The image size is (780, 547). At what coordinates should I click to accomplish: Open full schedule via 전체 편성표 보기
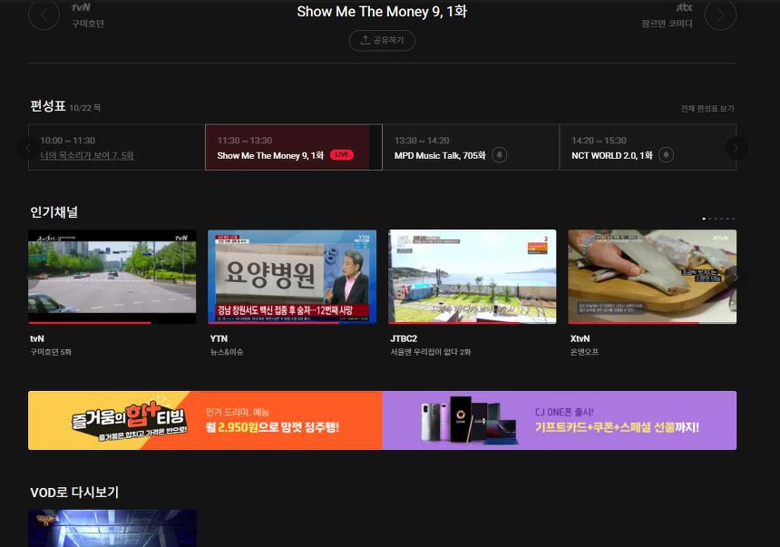pos(707,109)
